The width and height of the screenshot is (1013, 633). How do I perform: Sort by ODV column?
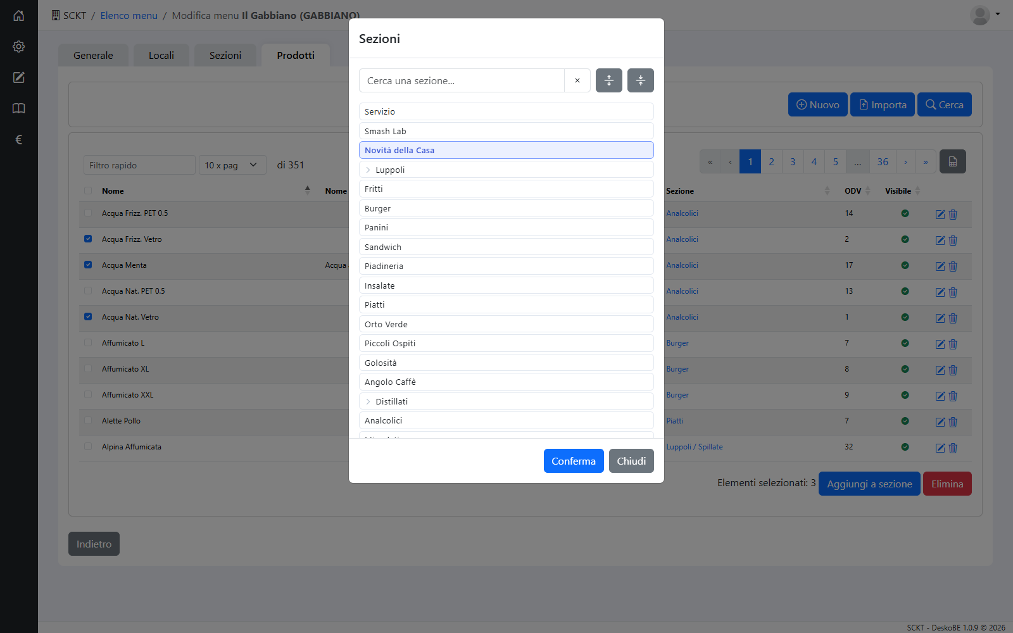coord(867,191)
